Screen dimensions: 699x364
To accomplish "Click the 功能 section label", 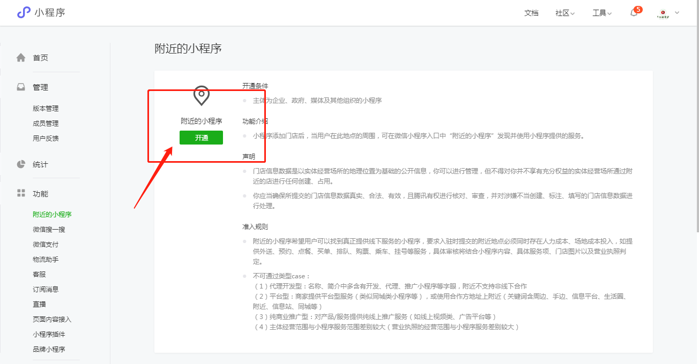I will tap(40, 193).
